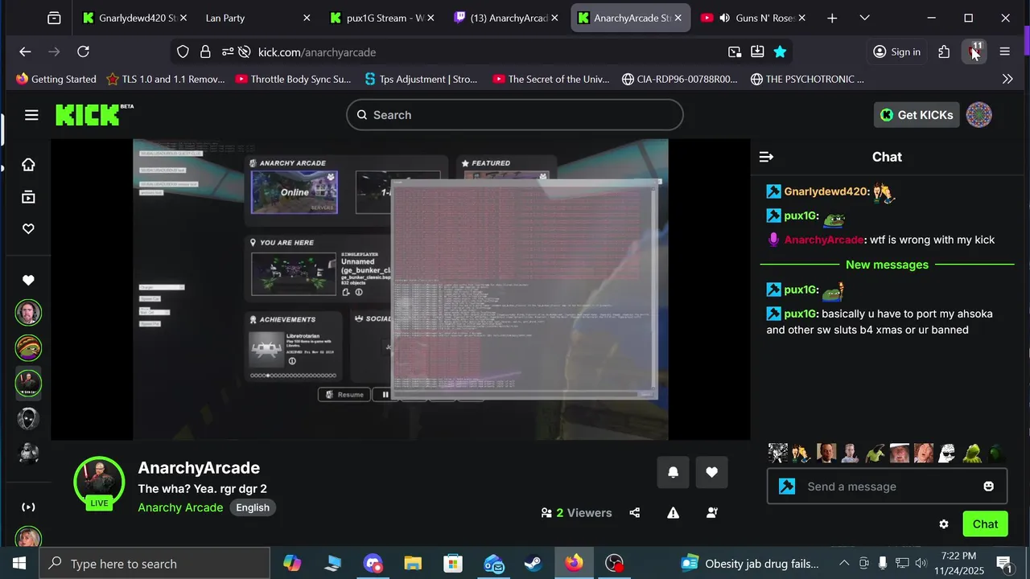1030x579 pixels.
Task: Click the English language tag
Action: [253, 507]
